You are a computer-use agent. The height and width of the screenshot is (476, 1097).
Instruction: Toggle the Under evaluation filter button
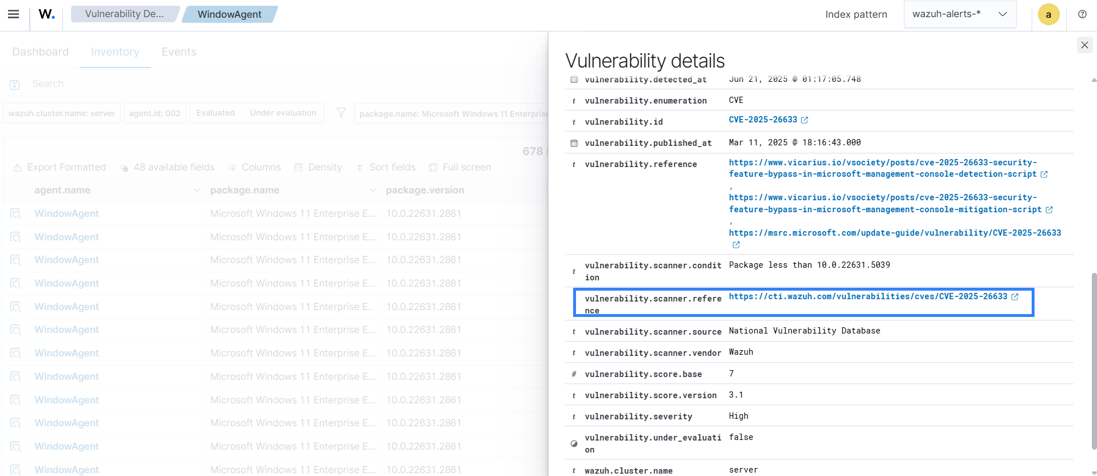coord(283,113)
